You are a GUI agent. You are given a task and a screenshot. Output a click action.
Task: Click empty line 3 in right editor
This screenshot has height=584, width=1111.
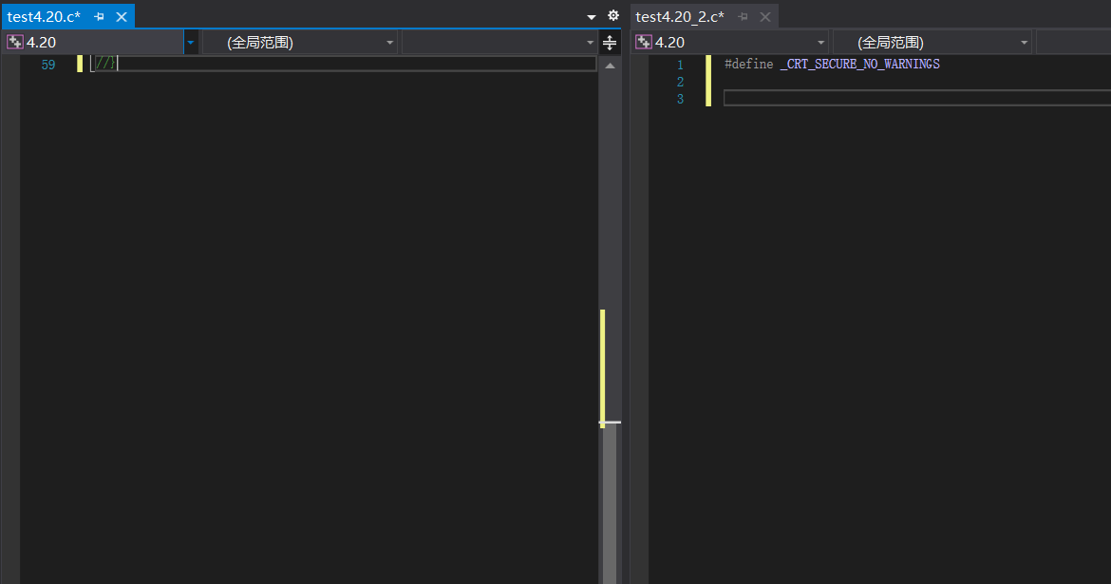tap(917, 99)
